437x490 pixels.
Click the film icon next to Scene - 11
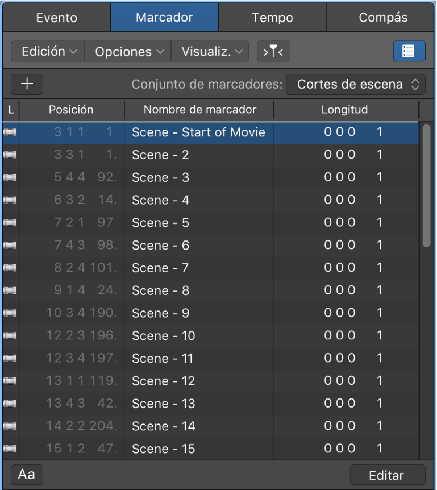tap(10, 358)
